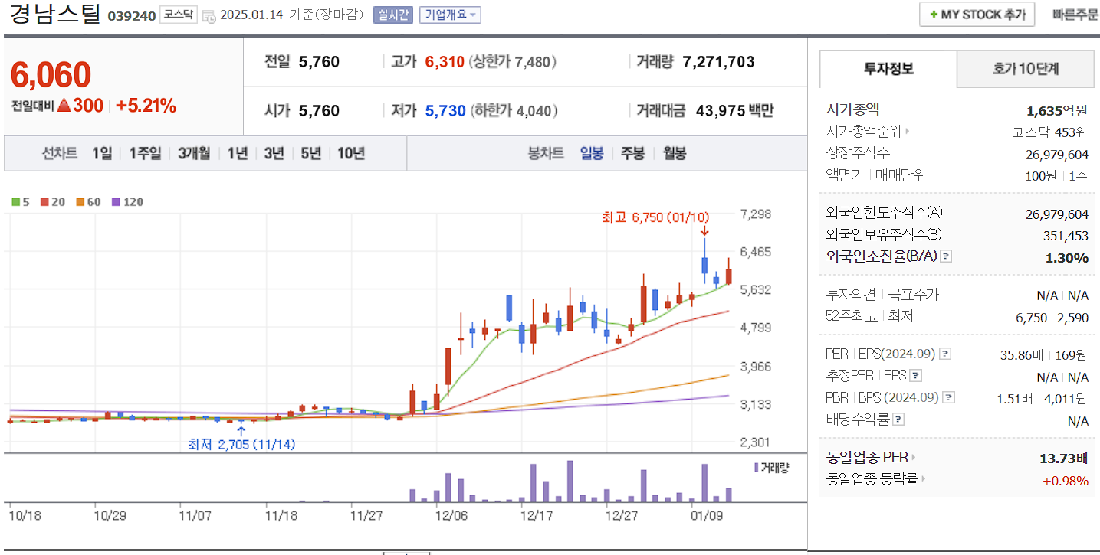Viewport: 1100px width, 555px height.
Task: Open 빠른주문 quick order link
Action: point(1073,14)
